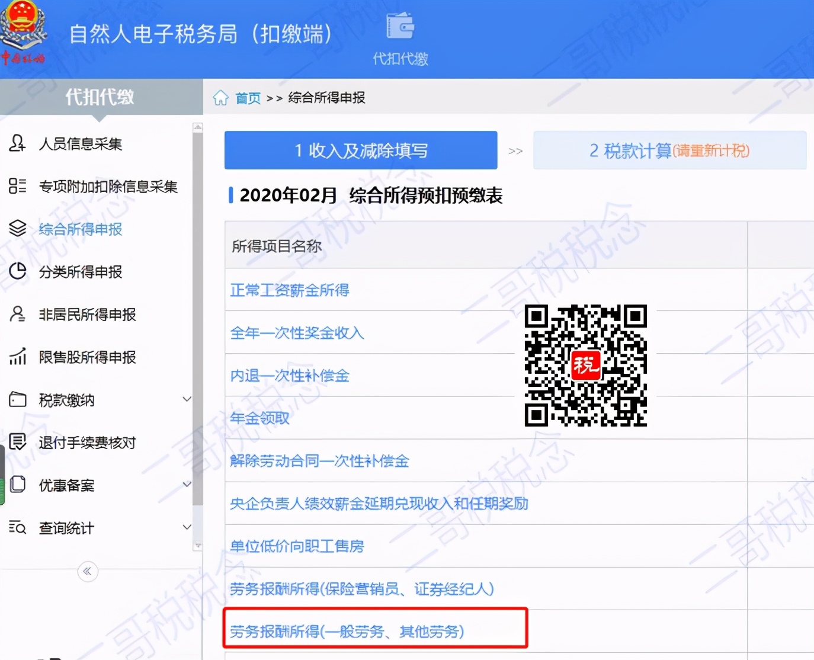
Task: Switch to step 2 税款计算 tab
Action: pos(669,150)
